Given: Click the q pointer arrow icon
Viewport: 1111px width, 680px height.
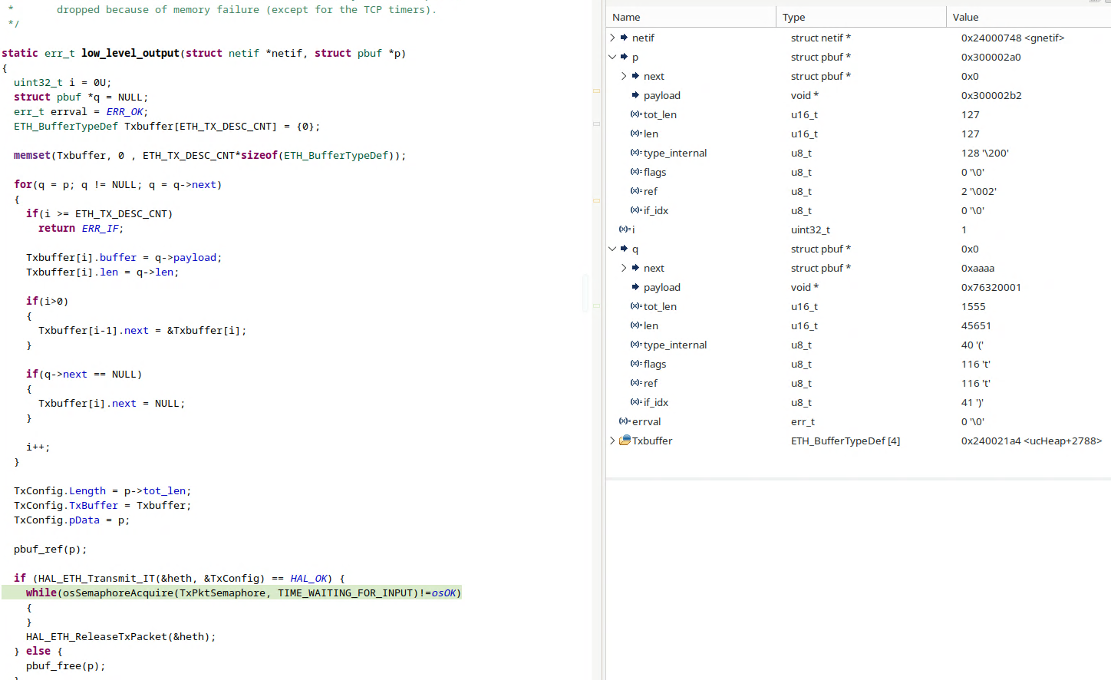Looking at the screenshot, I should pyautogui.click(x=625, y=249).
